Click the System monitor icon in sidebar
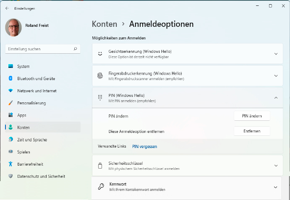This screenshot has height=200, width=290. 10,66
